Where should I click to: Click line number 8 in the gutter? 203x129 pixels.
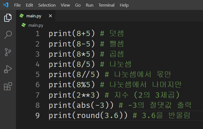[38, 105]
